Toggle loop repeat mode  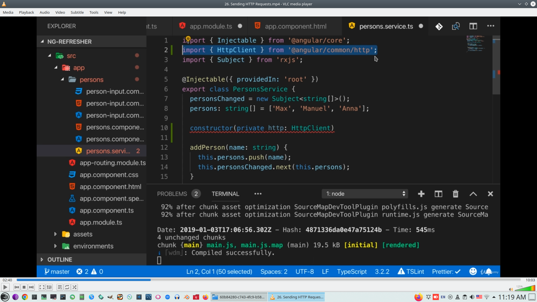67,287
